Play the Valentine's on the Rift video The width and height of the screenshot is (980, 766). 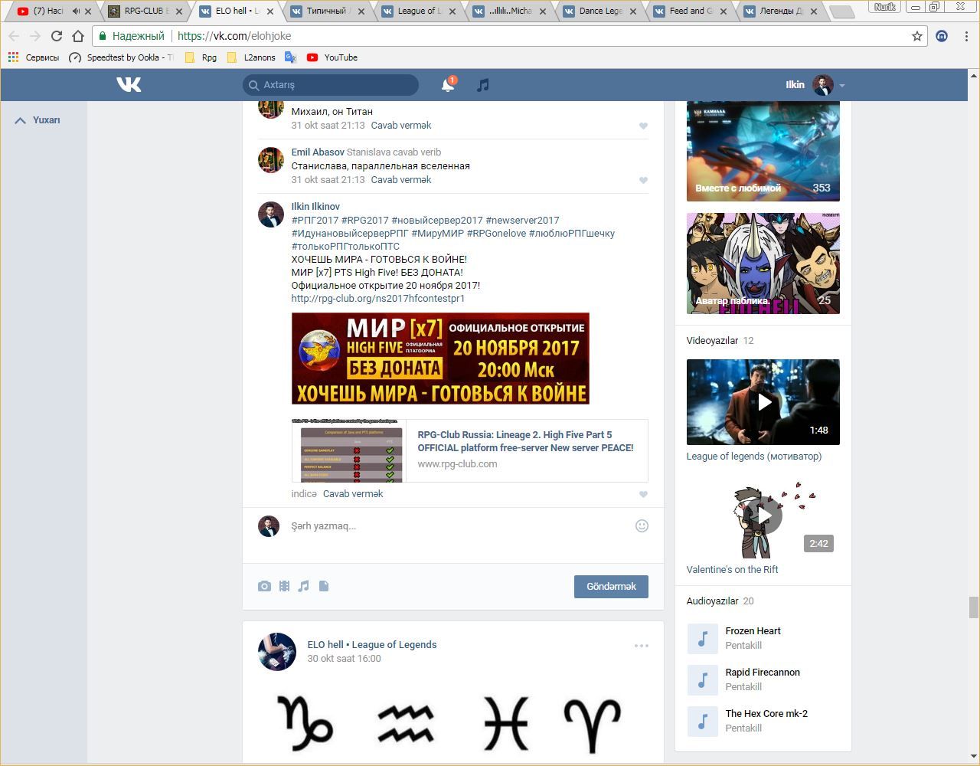point(763,516)
